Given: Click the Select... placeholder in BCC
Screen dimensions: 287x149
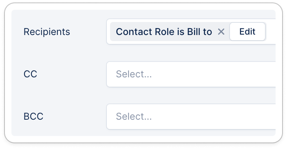Looking at the screenshot, I should point(134,116).
